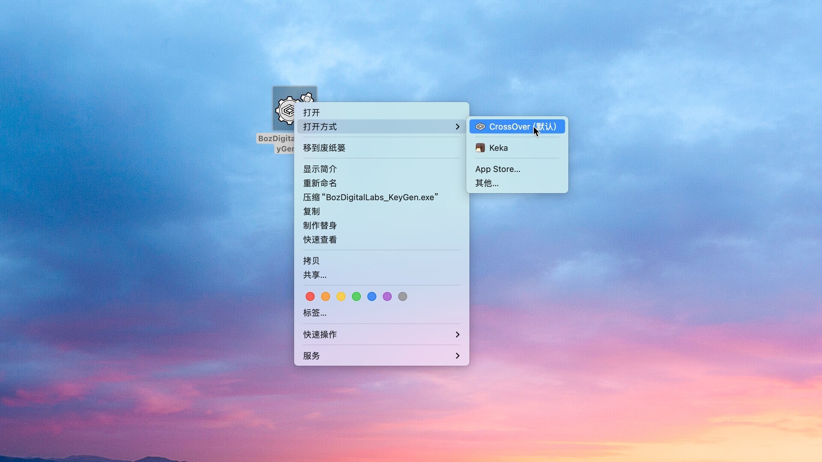Apply the orange tag color

click(x=325, y=296)
